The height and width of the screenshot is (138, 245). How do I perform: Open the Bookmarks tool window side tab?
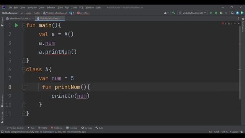pyautogui.click(x=2, y=101)
